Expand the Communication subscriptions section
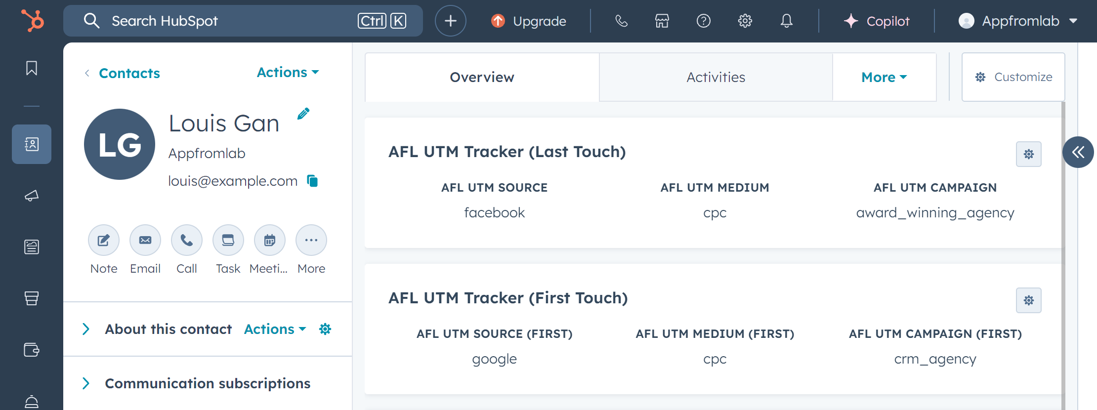The height and width of the screenshot is (410, 1097). click(x=86, y=383)
